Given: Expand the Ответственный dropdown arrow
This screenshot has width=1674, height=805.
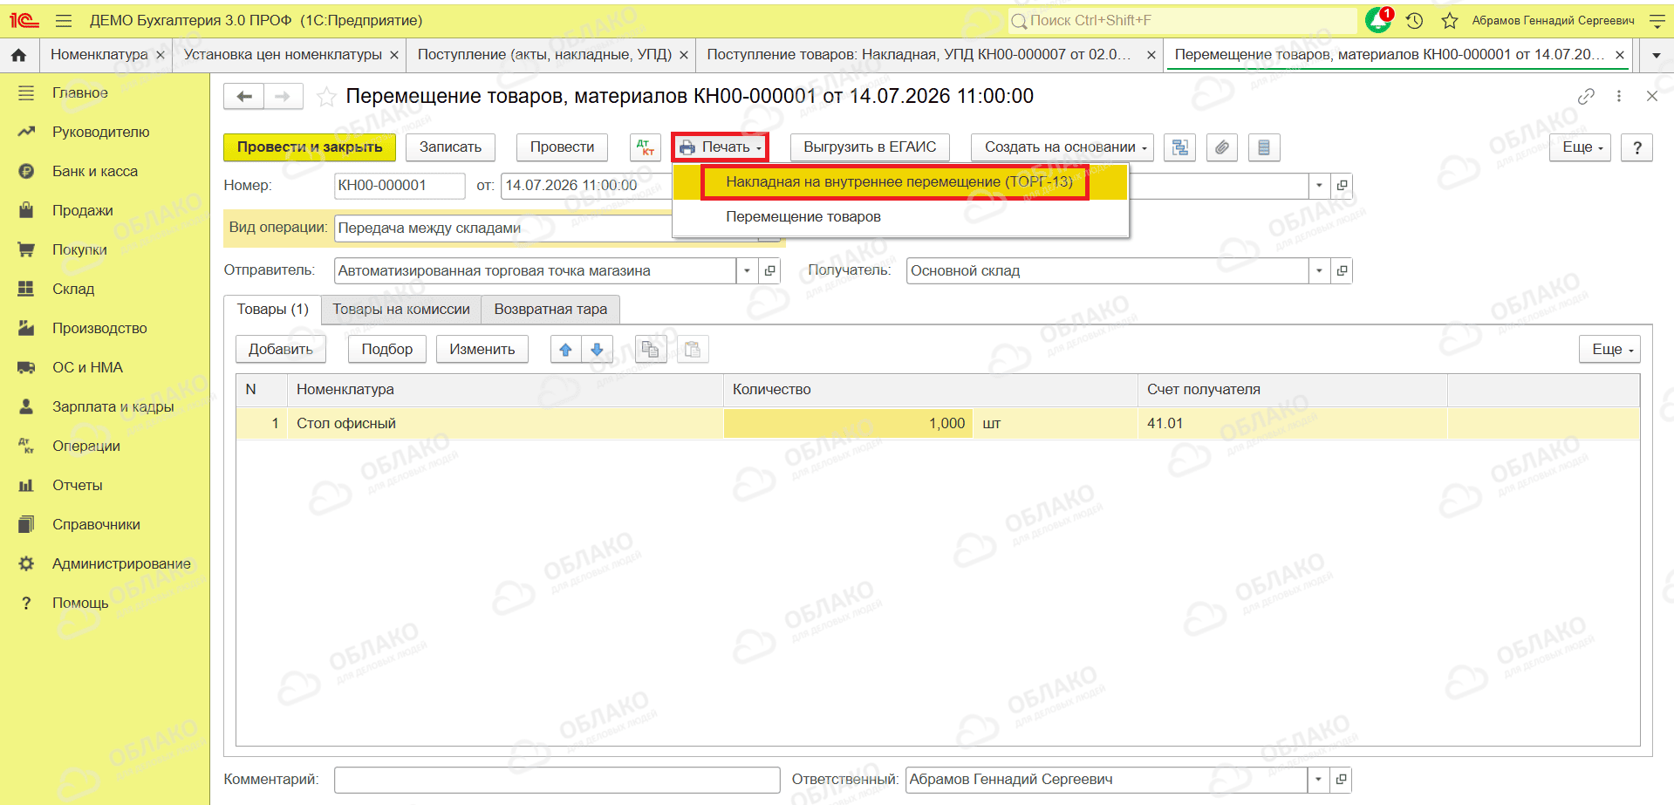Looking at the screenshot, I should coord(1318,780).
